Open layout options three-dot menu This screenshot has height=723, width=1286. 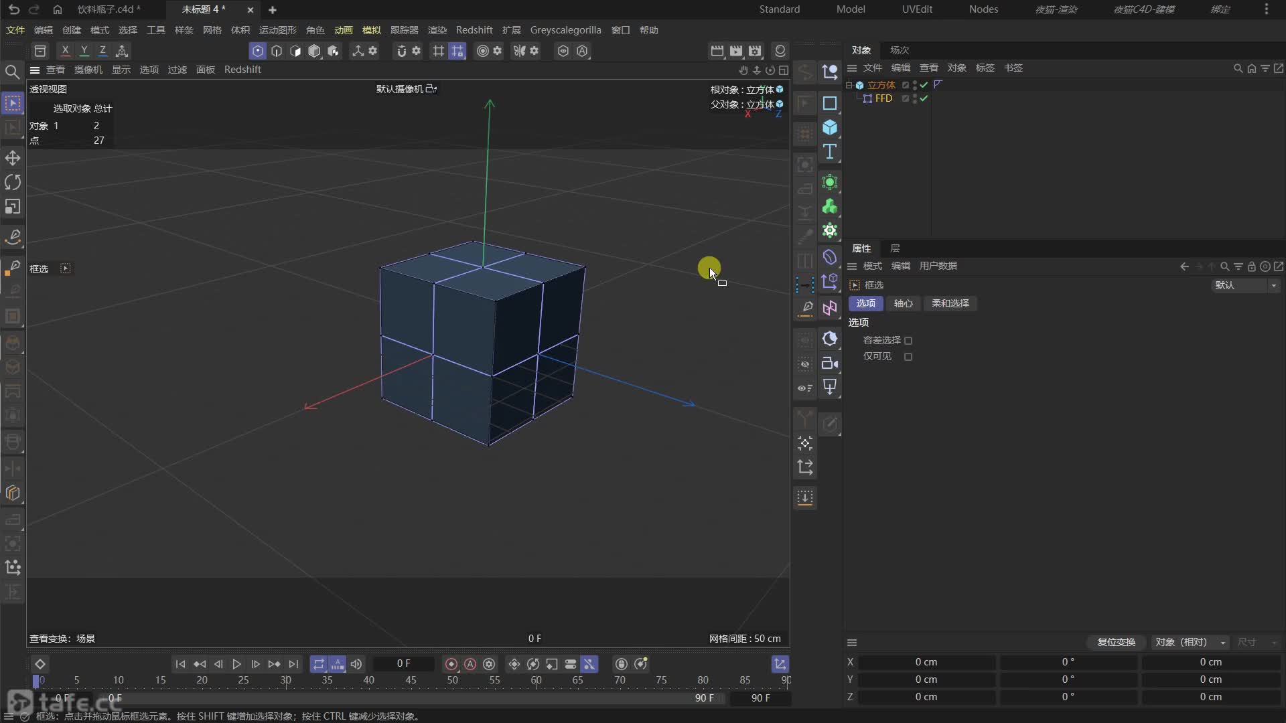1266,9
